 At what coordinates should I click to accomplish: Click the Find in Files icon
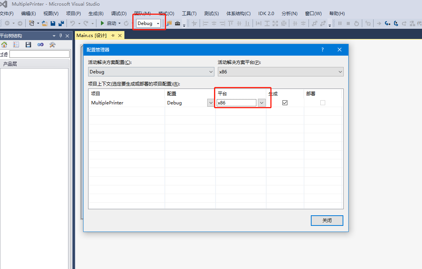point(169,23)
